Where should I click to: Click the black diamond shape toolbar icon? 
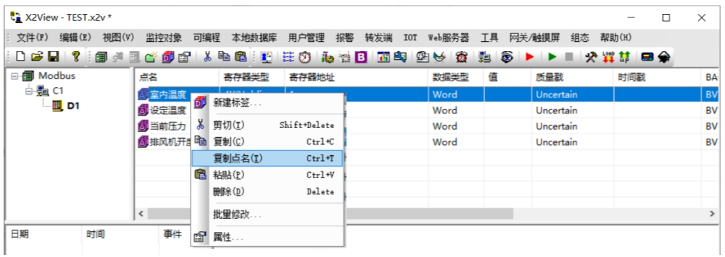[x=664, y=56]
